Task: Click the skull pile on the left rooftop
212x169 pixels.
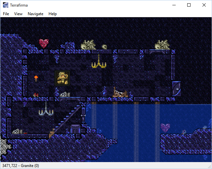Action: click(x=88, y=45)
